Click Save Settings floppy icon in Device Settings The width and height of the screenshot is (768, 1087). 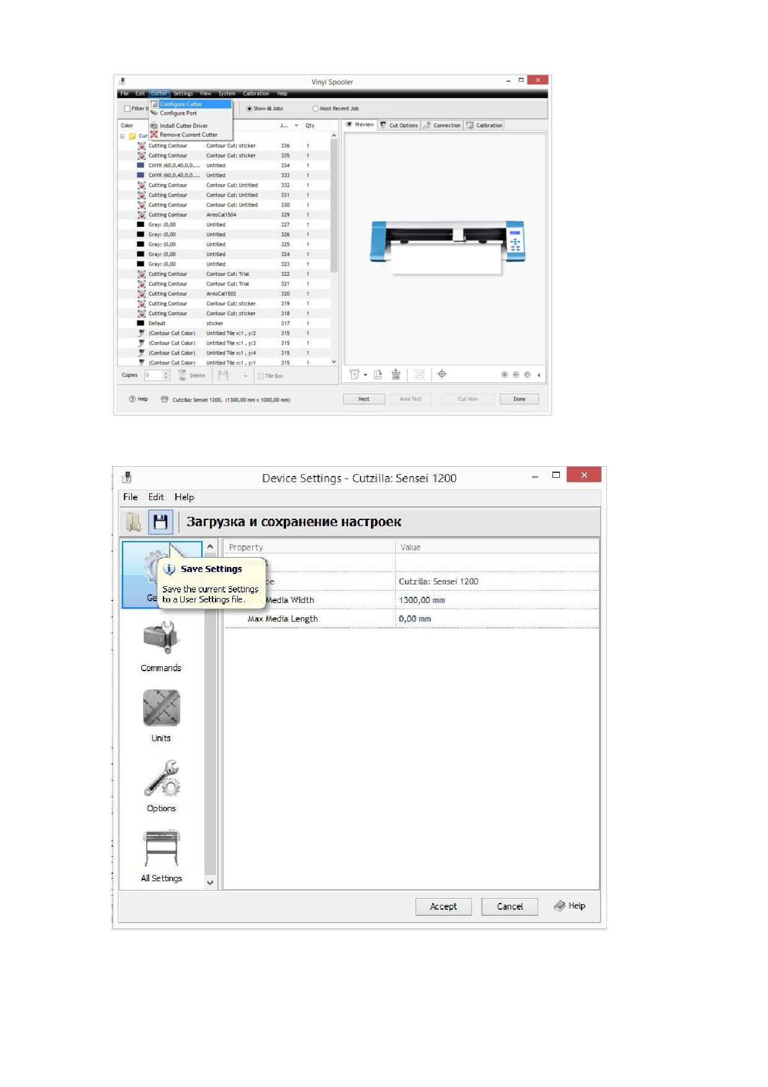(x=160, y=522)
